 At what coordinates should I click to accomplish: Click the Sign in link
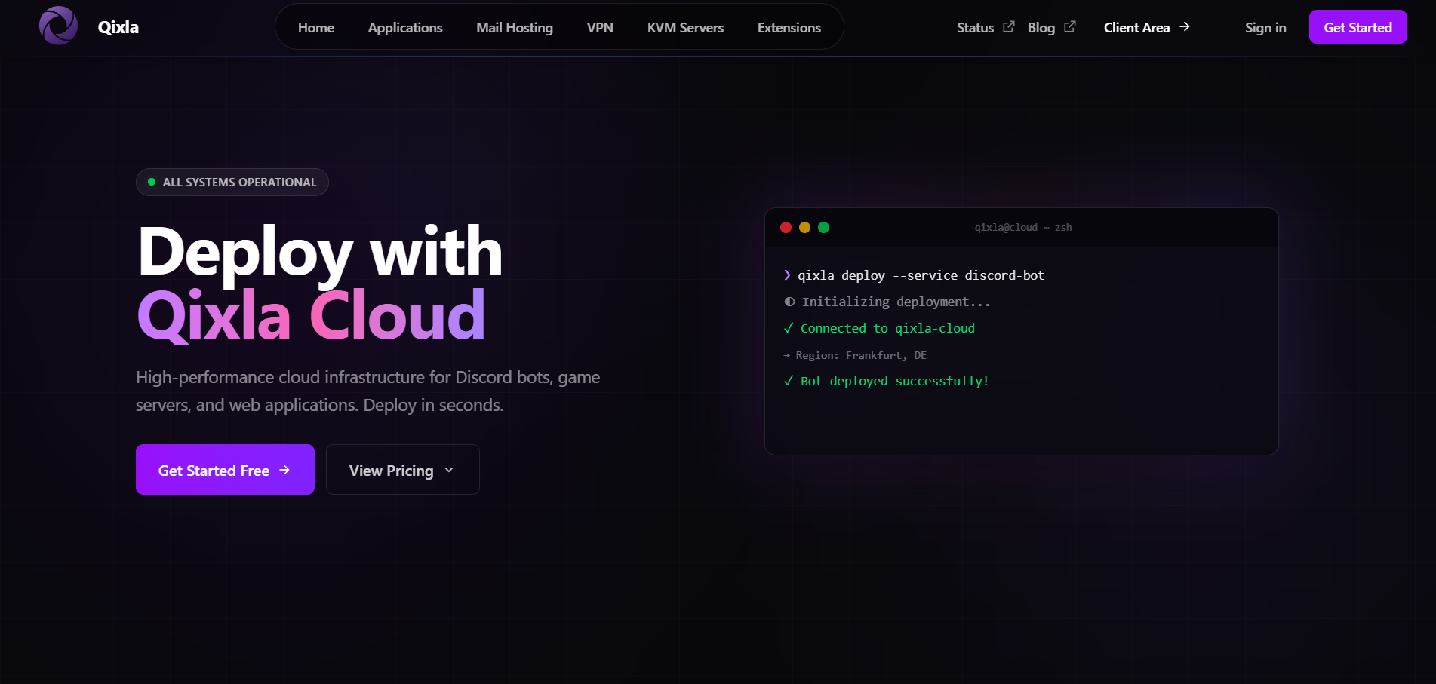1265,27
